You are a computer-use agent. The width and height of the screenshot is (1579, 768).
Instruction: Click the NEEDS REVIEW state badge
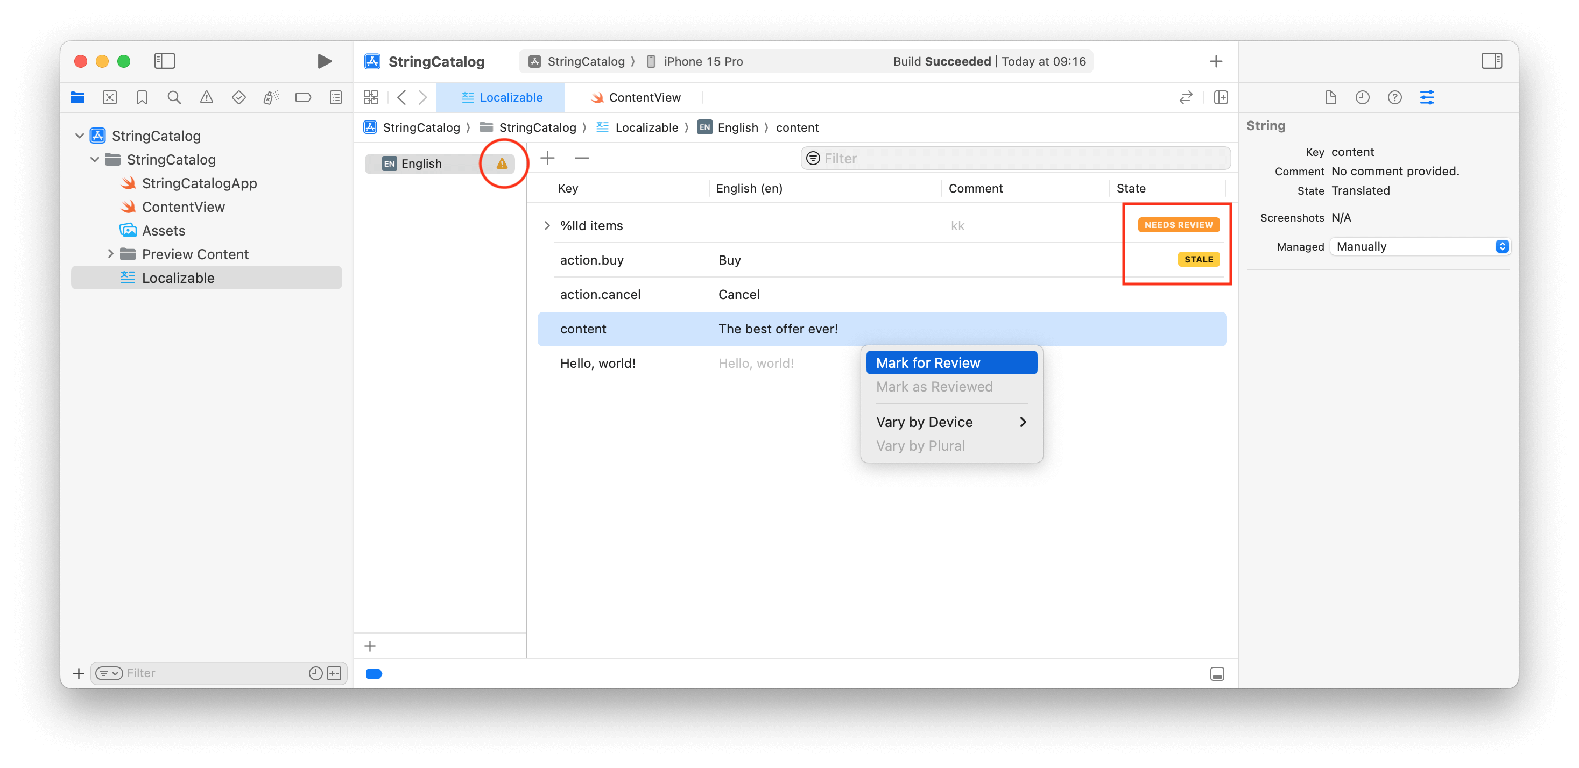(1178, 225)
